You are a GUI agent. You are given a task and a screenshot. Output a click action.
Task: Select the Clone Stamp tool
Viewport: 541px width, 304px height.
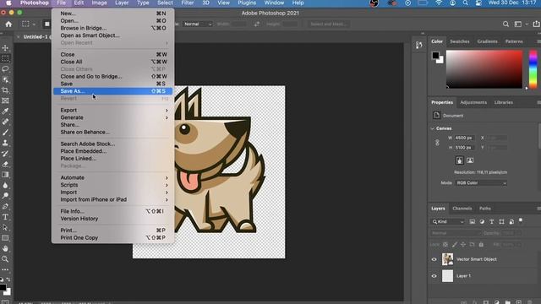point(5,143)
